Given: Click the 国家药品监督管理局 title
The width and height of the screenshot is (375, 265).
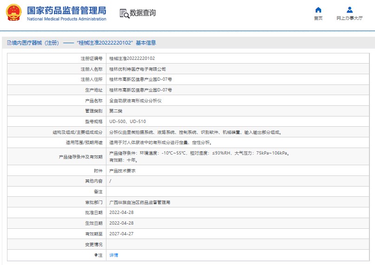Looking at the screenshot, I should 66,11.
